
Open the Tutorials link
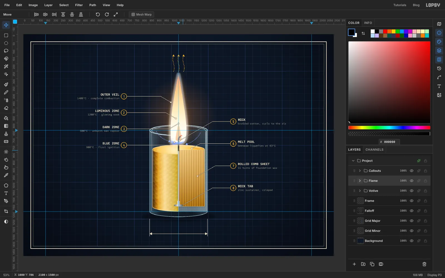pos(400,5)
